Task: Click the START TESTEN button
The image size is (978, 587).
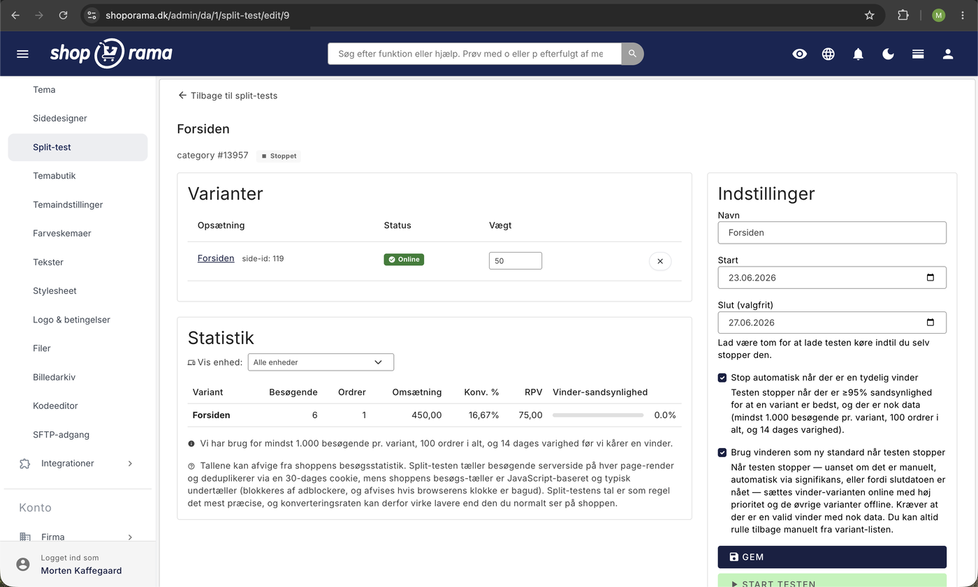Action: pos(832,581)
